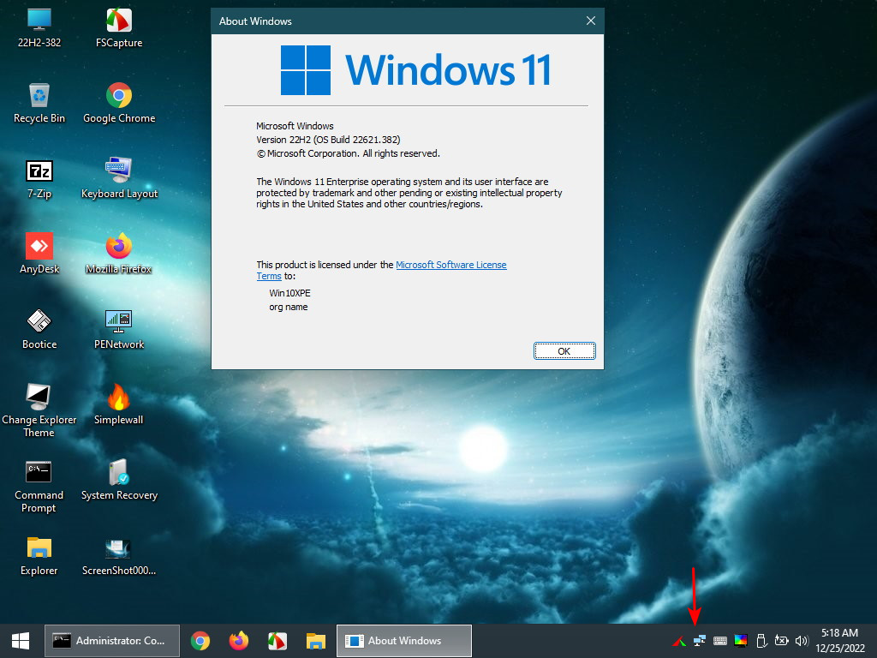Click the 'org name' text

289,307
